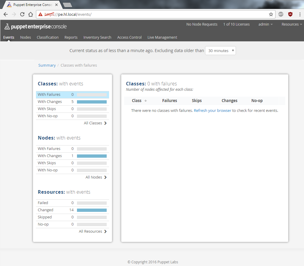Click the Puppet Enterprise console logo
Image resolution: width=304 pixels, height=266 pixels.
35,26
